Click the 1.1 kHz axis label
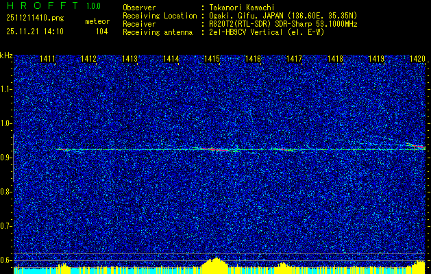 click(5, 89)
